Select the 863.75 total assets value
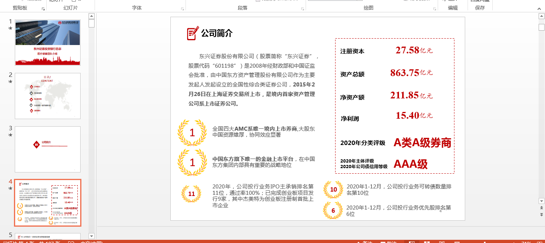Viewport: 545px width, 243px height. coord(405,73)
